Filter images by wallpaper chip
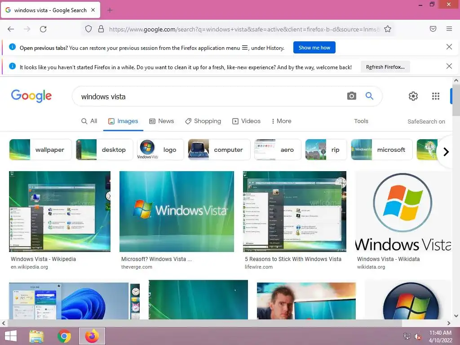 point(40,150)
